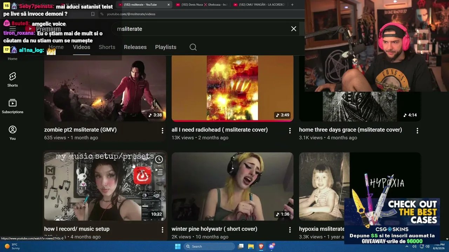Switch to the Denis Nuca browser tab

pos(201,5)
